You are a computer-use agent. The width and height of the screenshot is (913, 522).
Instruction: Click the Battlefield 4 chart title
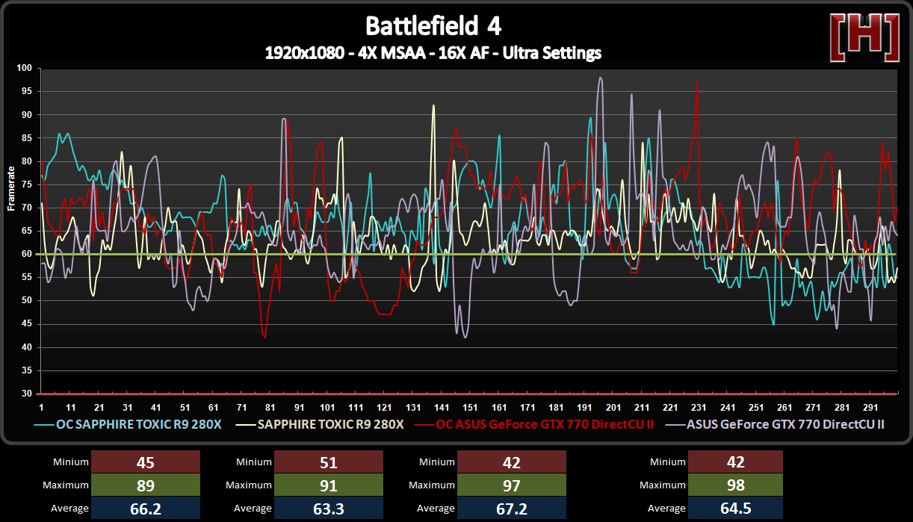pos(433,26)
